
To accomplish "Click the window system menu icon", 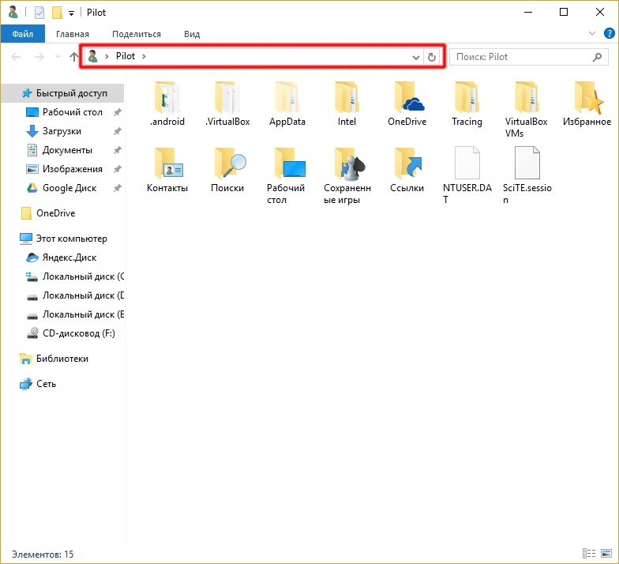I will tap(13, 13).
